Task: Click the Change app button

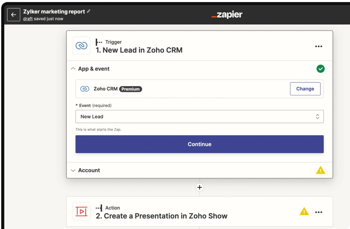Action: (305, 89)
